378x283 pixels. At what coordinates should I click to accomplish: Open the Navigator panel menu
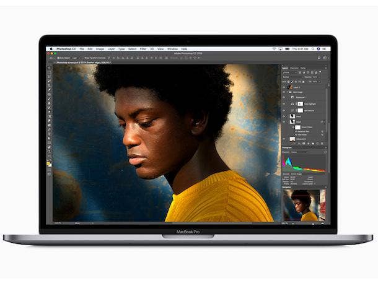[325, 187]
